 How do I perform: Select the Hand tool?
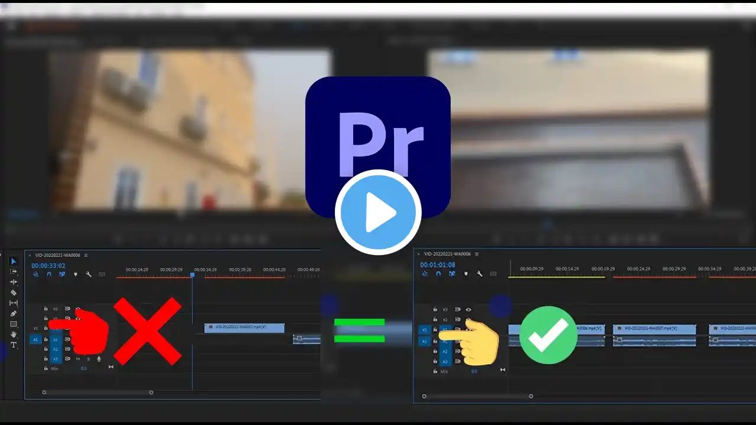(x=14, y=335)
